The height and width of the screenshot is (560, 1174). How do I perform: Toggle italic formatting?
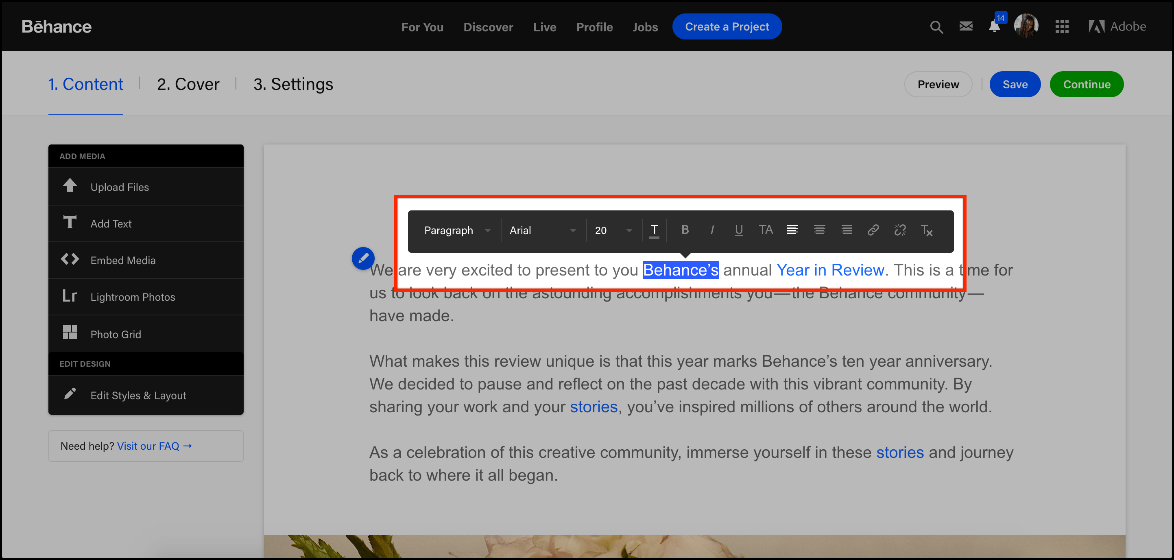(x=712, y=230)
